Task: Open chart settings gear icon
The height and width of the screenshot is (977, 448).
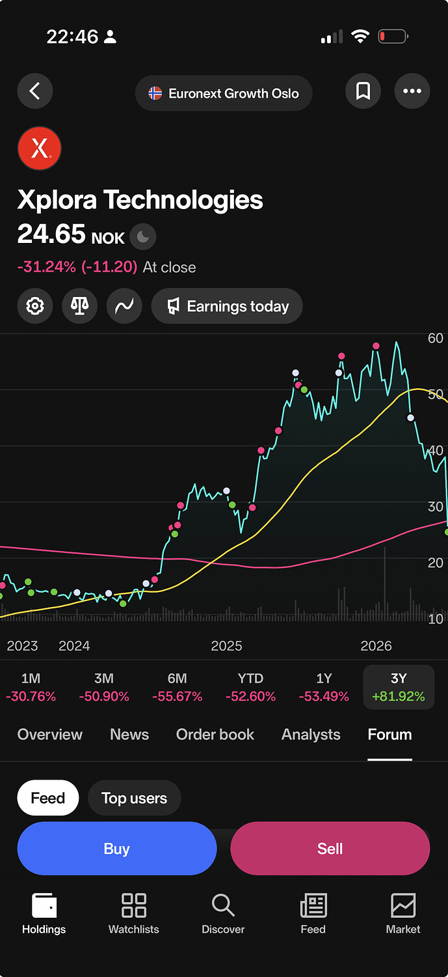Action: point(35,306)
